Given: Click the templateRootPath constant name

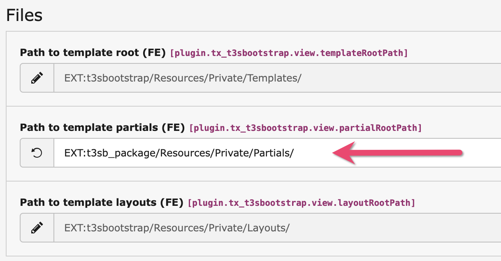Looking at the screenshot, I should [x=289, y=53].
